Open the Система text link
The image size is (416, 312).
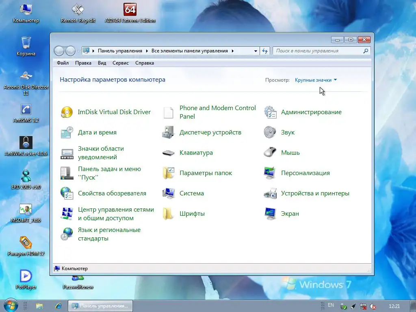tap(192, 193)
